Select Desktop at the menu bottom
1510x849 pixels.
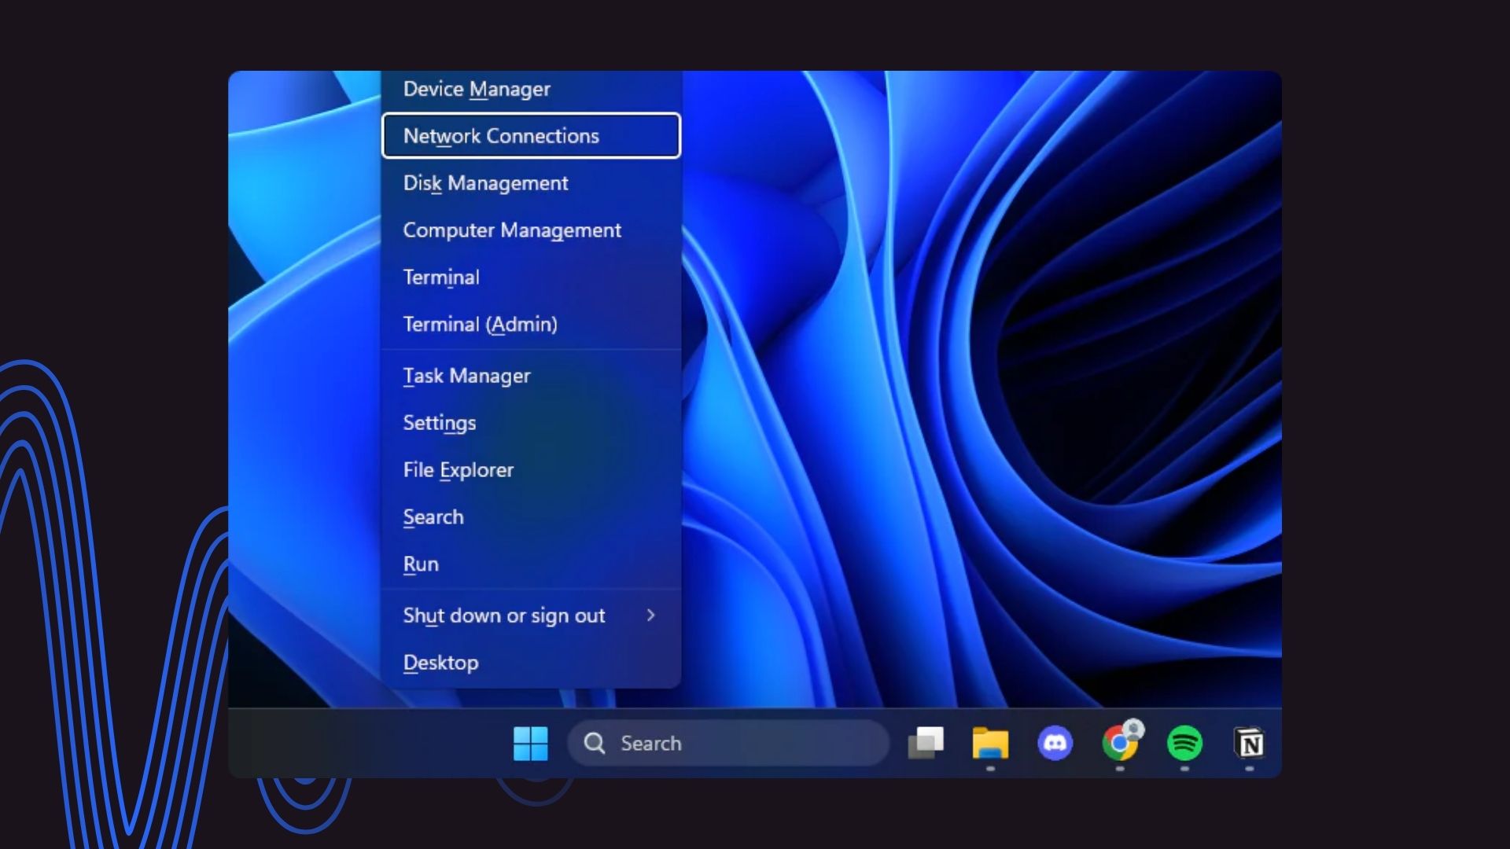point(531,663)
